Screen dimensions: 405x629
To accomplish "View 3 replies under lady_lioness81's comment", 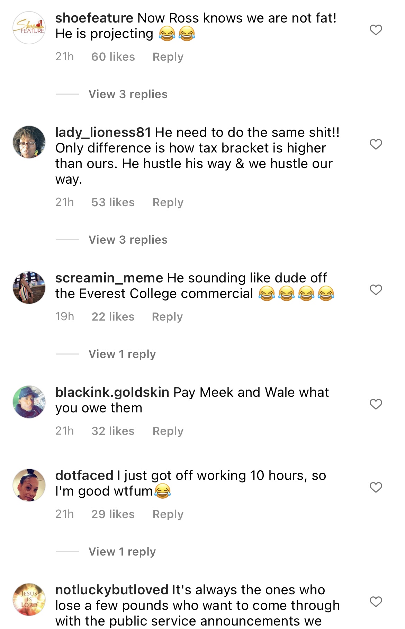I will [x=128, y=239].
